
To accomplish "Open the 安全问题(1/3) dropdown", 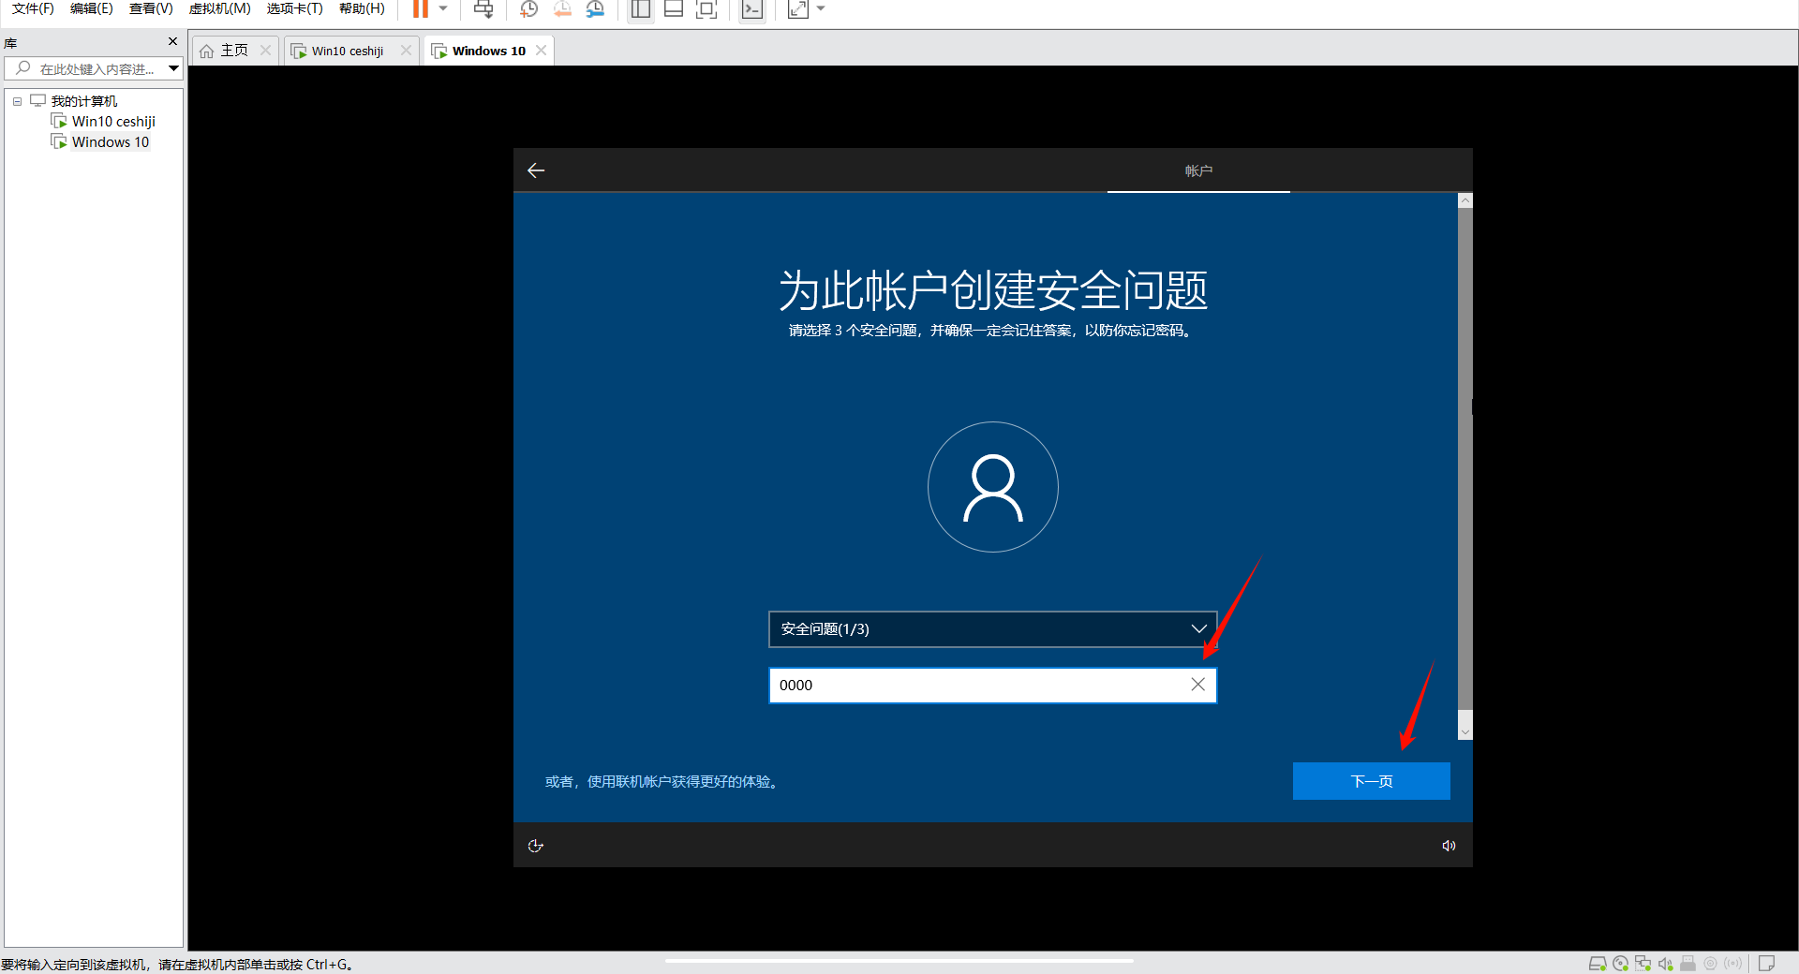I will coord(992,629).
